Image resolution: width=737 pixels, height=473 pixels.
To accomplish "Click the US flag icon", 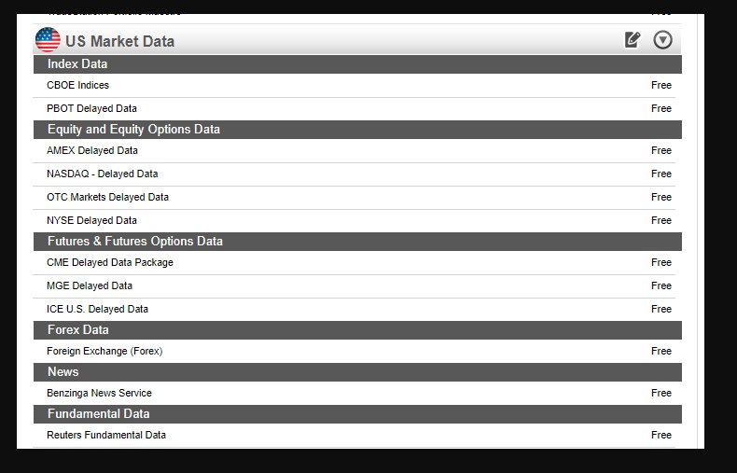I will click(x=48, y=40).
